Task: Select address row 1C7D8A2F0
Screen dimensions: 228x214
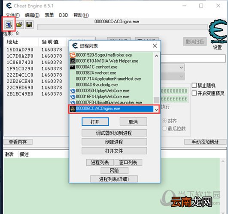Action: 35,56
